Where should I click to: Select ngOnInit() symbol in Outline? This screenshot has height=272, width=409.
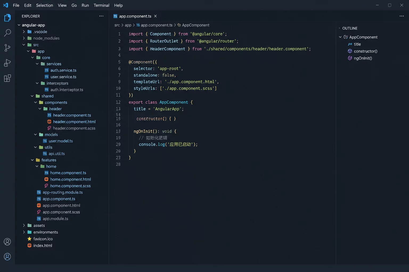tap(363, 58)
